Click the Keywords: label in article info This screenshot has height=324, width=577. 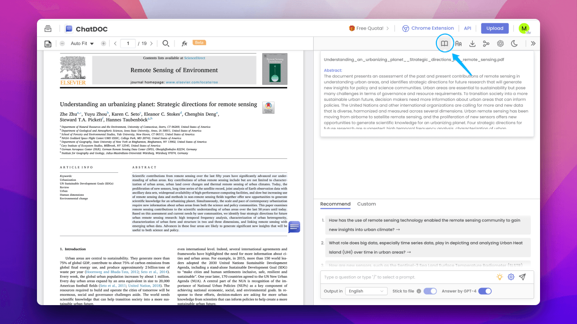pyautogui.click(x=66, y=176)
